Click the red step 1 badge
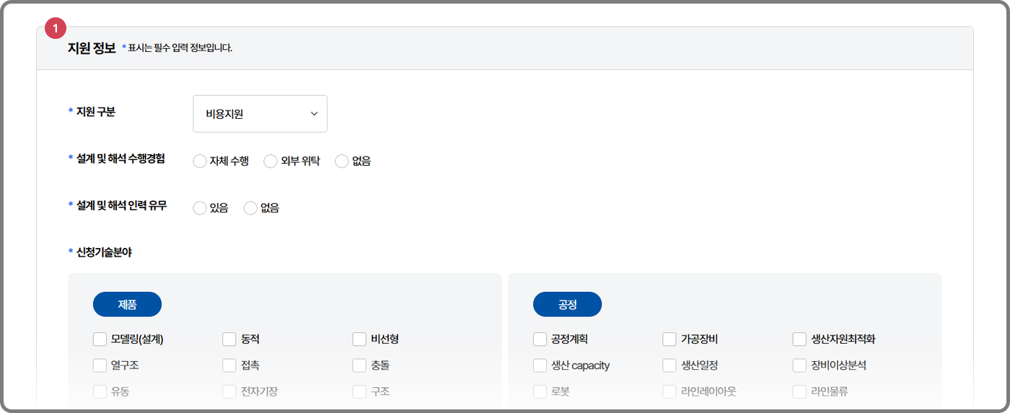 [x=56, y=29]
